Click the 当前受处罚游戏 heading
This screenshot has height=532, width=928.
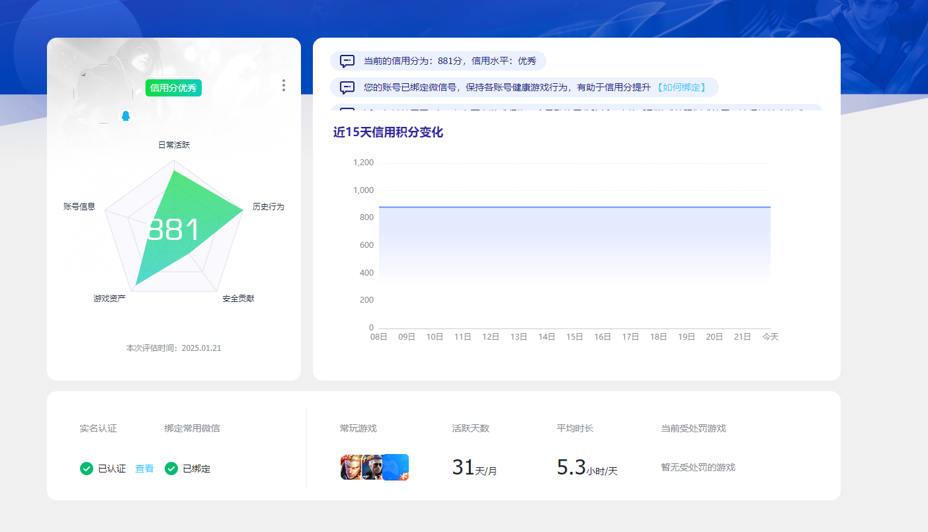point(694,428)
